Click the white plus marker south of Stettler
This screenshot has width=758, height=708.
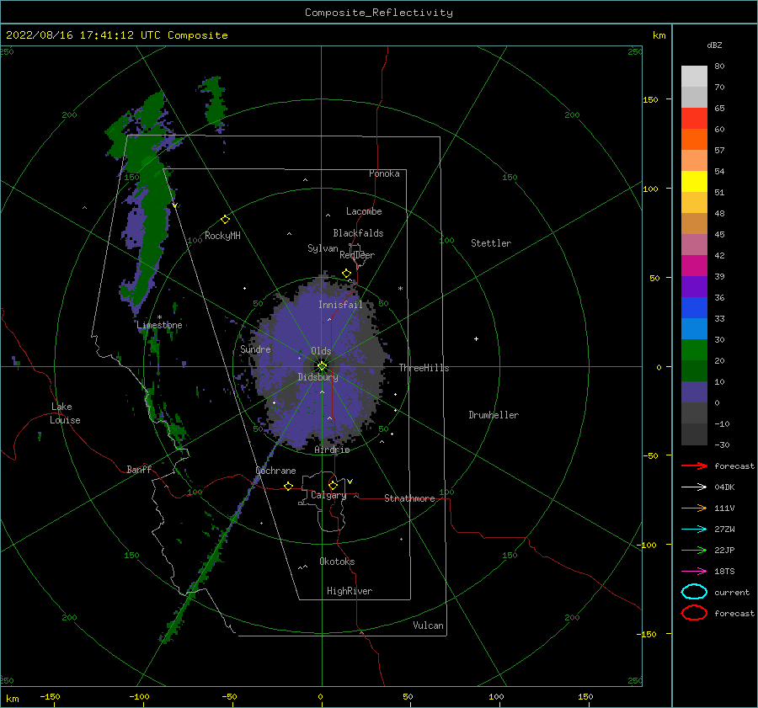point(476,338)
